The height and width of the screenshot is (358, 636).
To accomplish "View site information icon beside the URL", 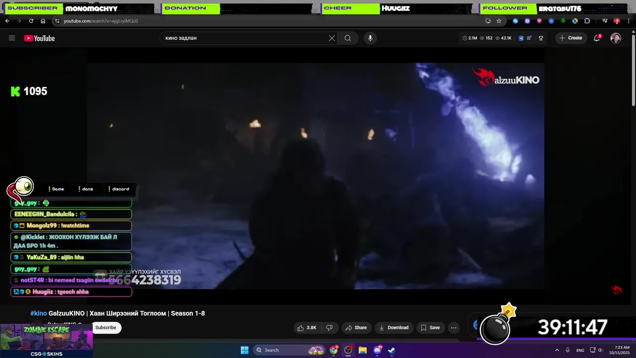I will (x=57, y=21).
